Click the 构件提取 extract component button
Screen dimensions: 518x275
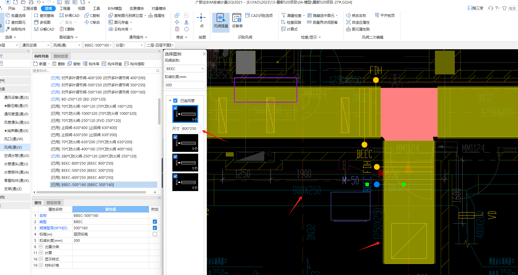coord(134,64)
